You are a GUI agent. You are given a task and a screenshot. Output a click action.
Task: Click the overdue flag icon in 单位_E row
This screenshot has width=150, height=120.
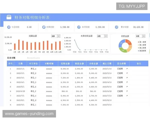tap(127, 87)
